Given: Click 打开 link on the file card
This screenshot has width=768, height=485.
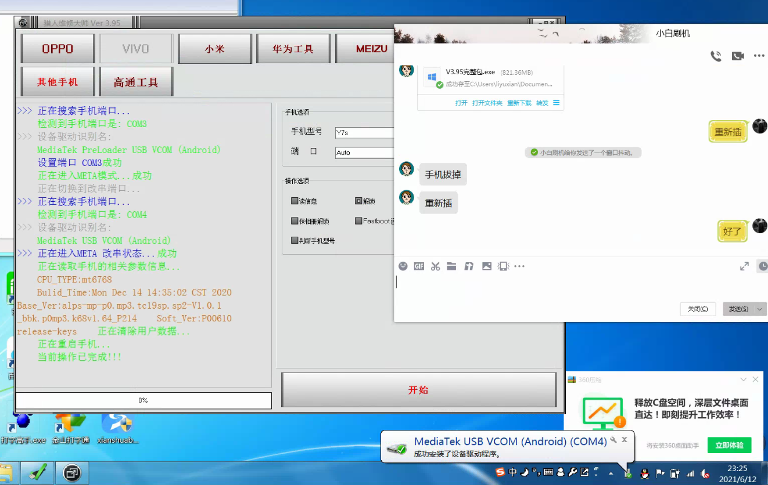Looking at the screenshot, I should [x=461, y=103].
